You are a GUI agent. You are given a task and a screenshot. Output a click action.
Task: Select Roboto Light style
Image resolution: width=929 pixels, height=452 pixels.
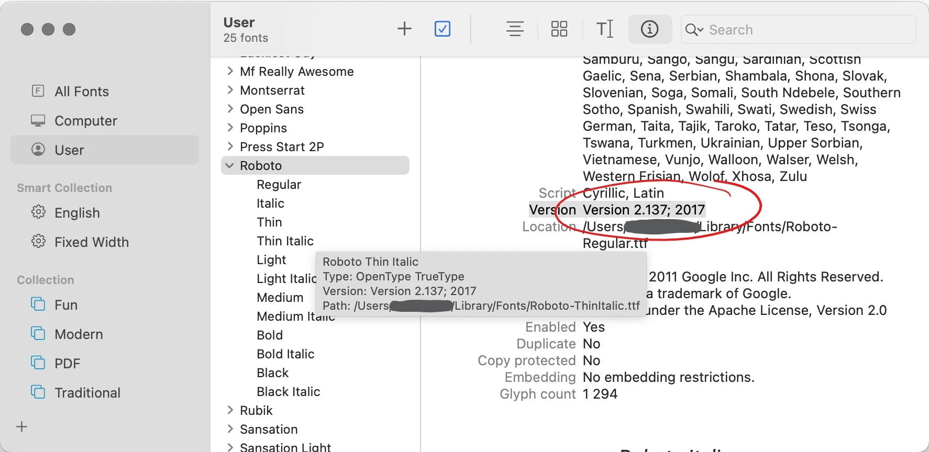point(271,260)
